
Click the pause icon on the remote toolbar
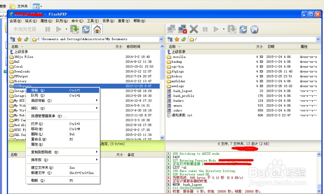click(205, 29)
